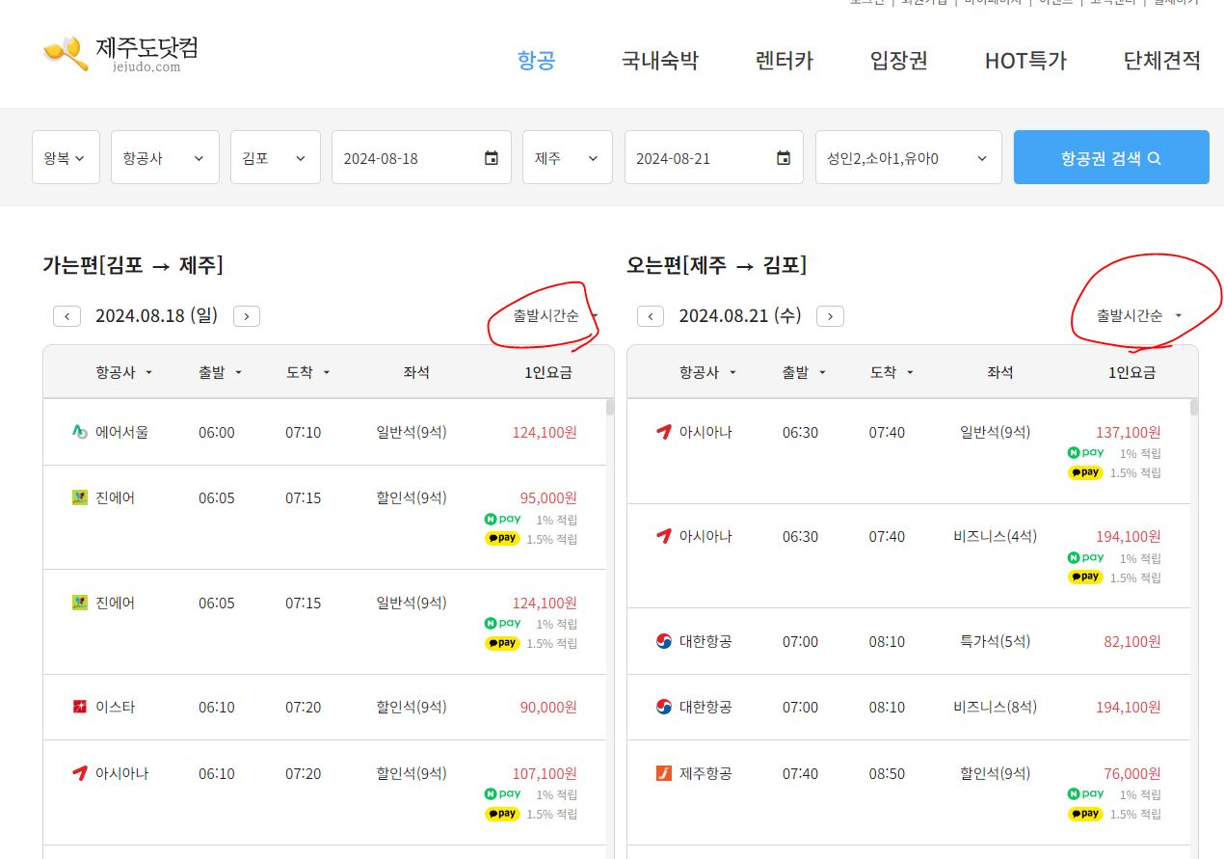Click the N Pay icon under the 95,000원 fare
This screenshot has width=1224, height=859.
pos(502,518)
